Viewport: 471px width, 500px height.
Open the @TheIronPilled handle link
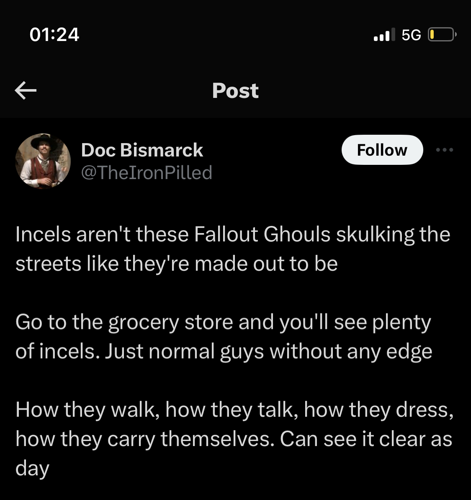tap(147, 172)
